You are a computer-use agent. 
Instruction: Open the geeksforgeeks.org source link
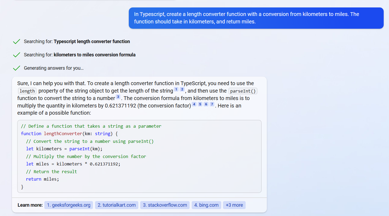click(69, 205)
